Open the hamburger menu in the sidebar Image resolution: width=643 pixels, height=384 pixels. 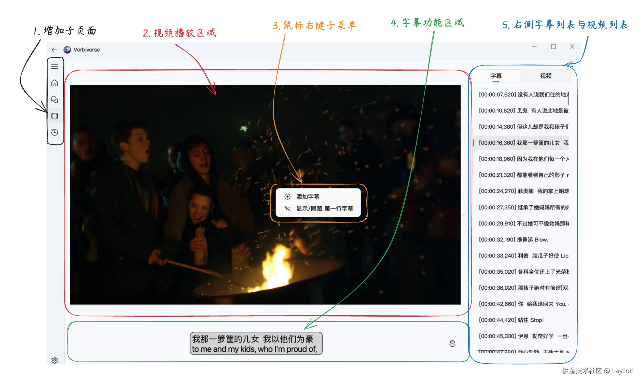point(55,66)
